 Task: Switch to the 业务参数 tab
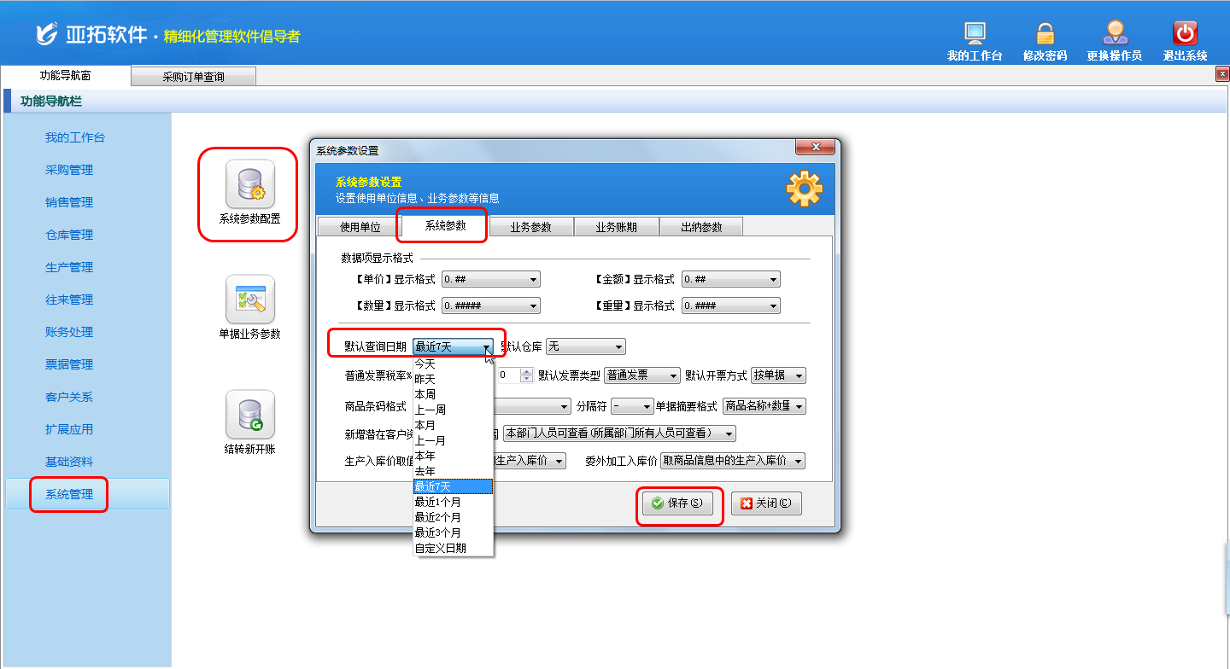click(x=530, y=227)
